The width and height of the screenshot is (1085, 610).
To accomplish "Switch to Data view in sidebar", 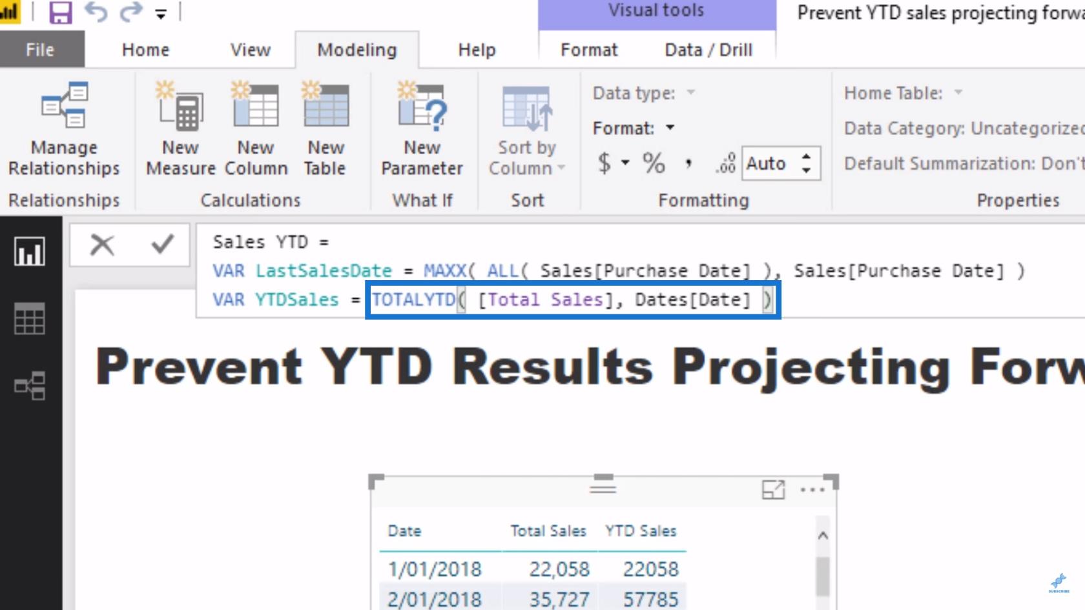I will click(30, 318).
